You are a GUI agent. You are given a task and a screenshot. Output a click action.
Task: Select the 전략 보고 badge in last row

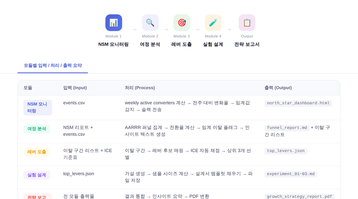[38, 196]
